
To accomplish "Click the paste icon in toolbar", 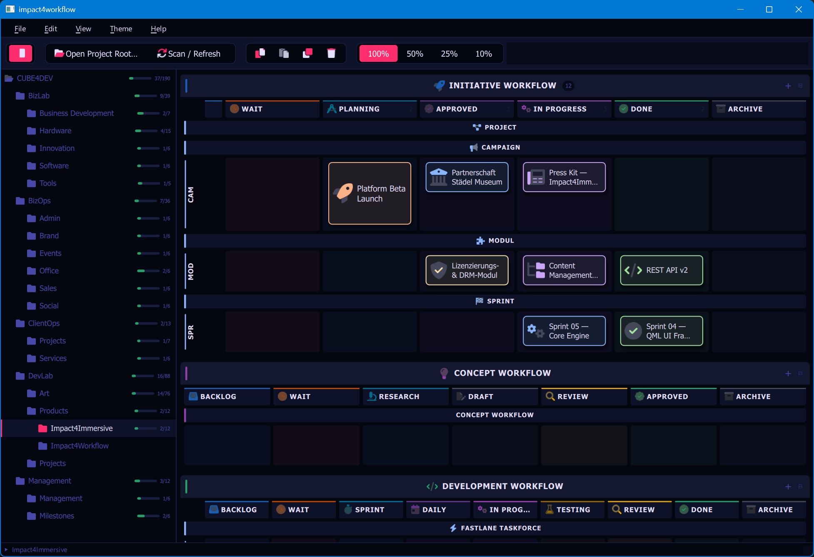I will point(284,53).
